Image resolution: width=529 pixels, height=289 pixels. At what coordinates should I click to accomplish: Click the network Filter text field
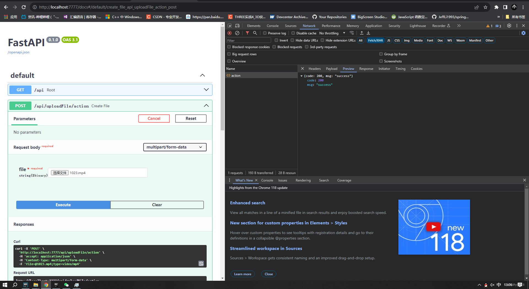(249, 40)
